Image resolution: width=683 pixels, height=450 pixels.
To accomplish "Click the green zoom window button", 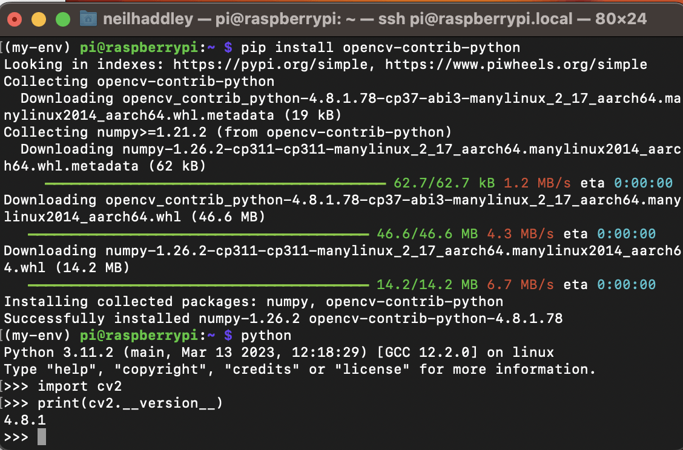I will (63, 19).
